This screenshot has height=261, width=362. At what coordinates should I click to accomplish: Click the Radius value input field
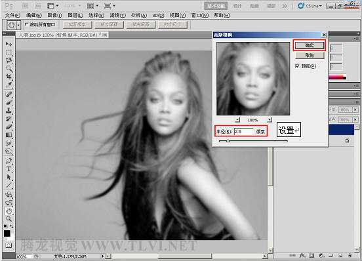[244, 132]
